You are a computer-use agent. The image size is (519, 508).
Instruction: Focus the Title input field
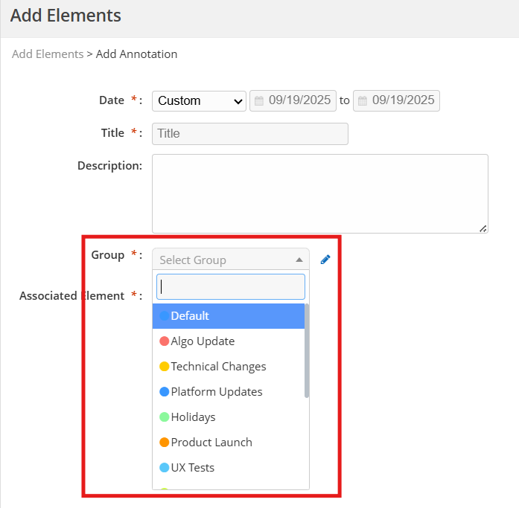(249, 134)
